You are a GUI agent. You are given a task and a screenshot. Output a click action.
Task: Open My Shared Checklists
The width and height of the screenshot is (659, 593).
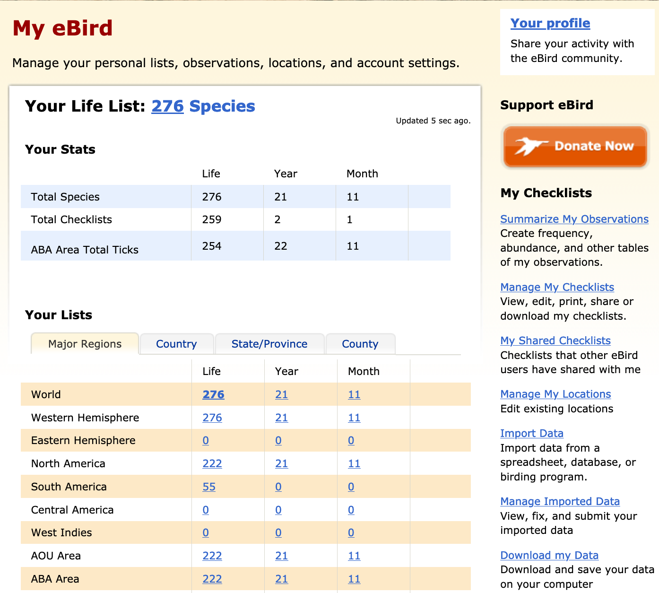pyautogui.click(x=555, y=340)
